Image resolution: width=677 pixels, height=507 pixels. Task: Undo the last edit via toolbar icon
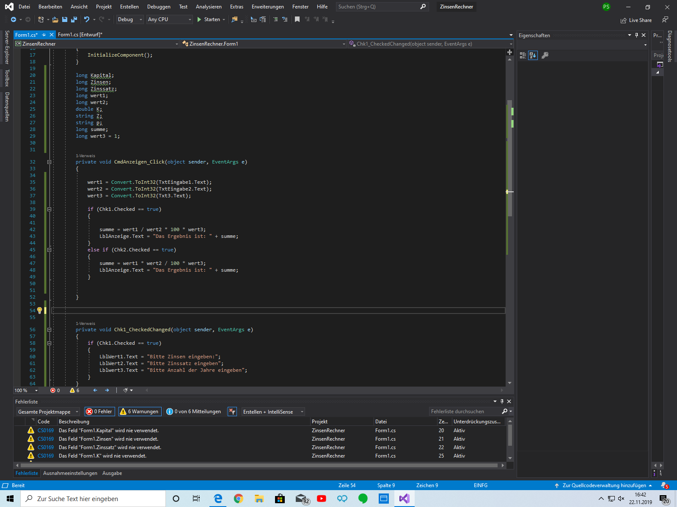click(87, 19)
